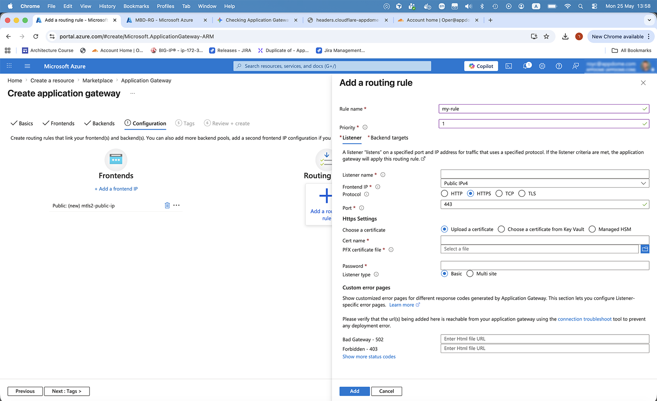Open the Bookmarks menu in menu bar

point(136,6)
